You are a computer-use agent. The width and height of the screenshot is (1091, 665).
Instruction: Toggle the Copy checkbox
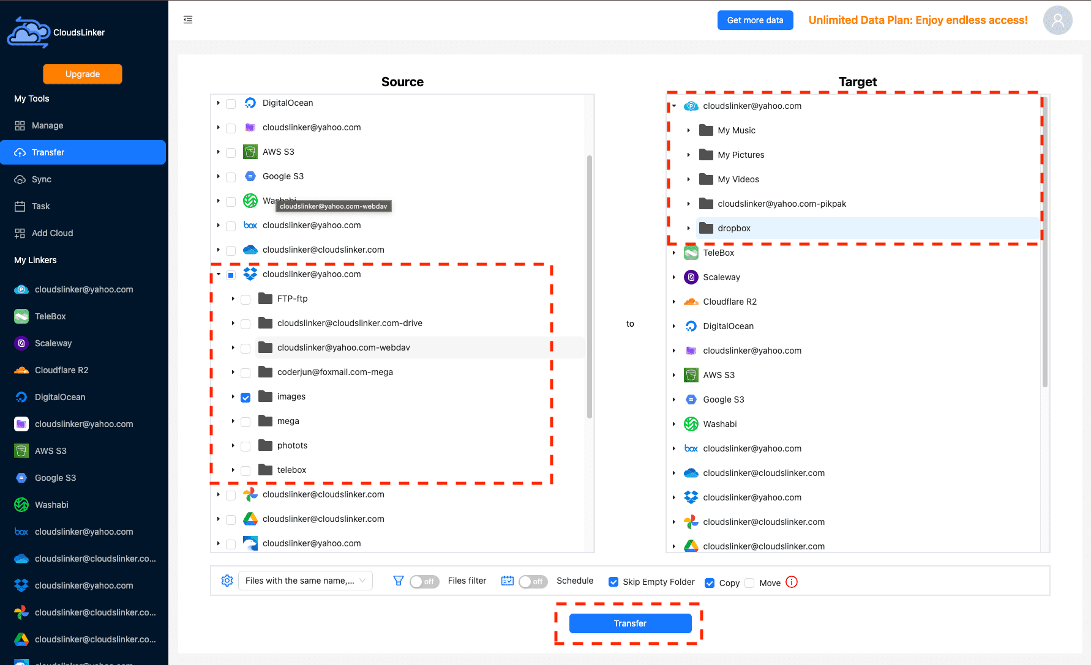710,583
